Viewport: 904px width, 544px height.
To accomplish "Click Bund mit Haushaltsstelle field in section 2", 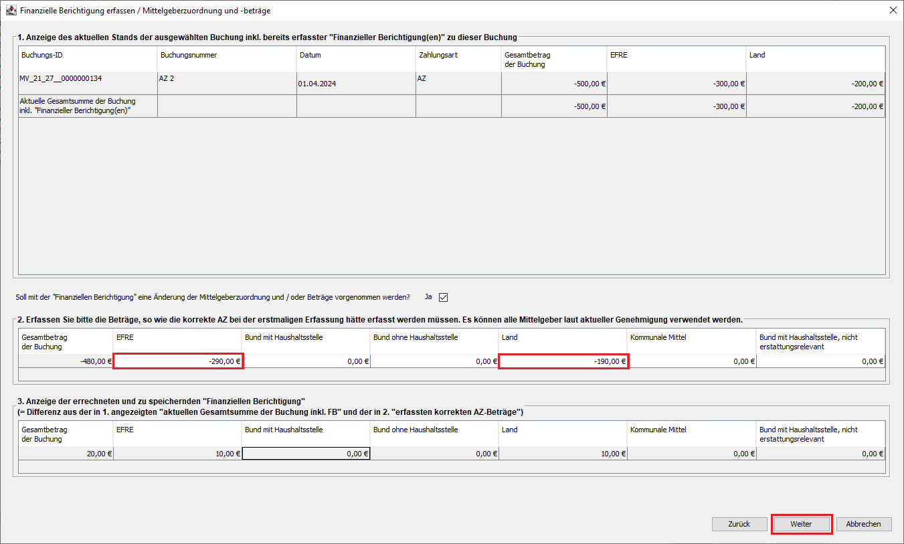I will point(306,361).
